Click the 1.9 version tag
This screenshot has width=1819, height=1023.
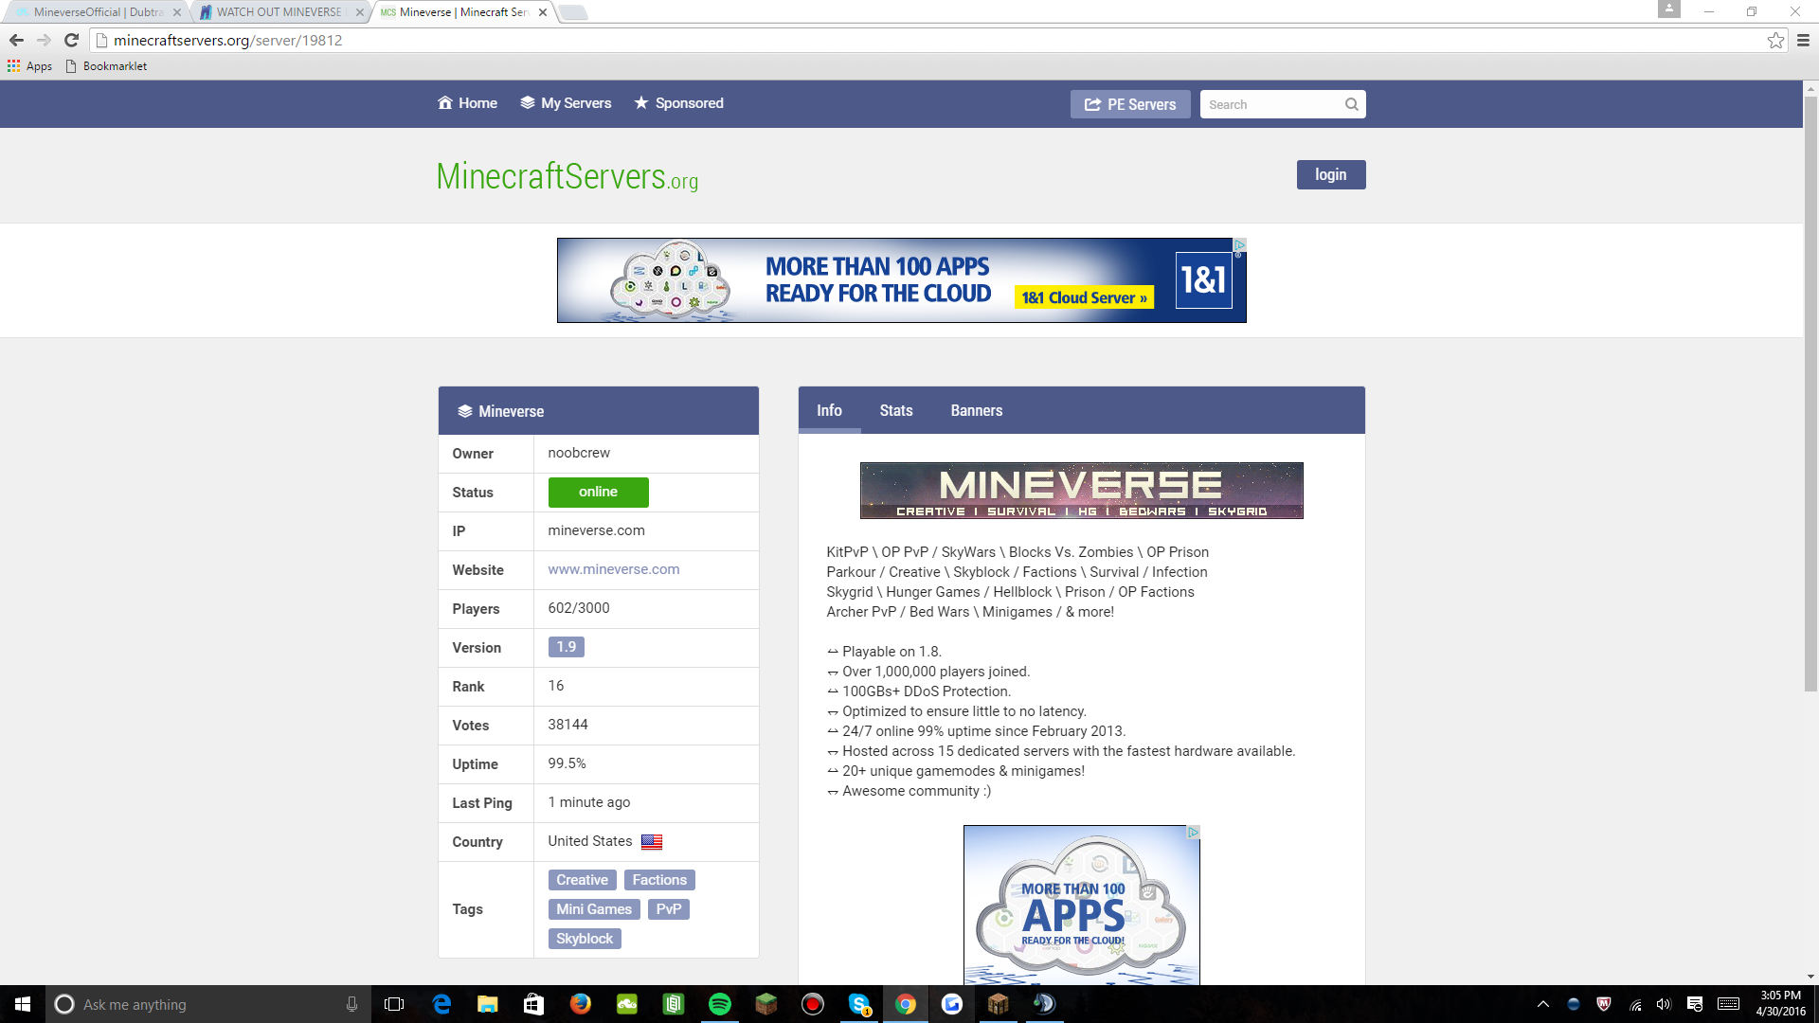pos(566,647)
